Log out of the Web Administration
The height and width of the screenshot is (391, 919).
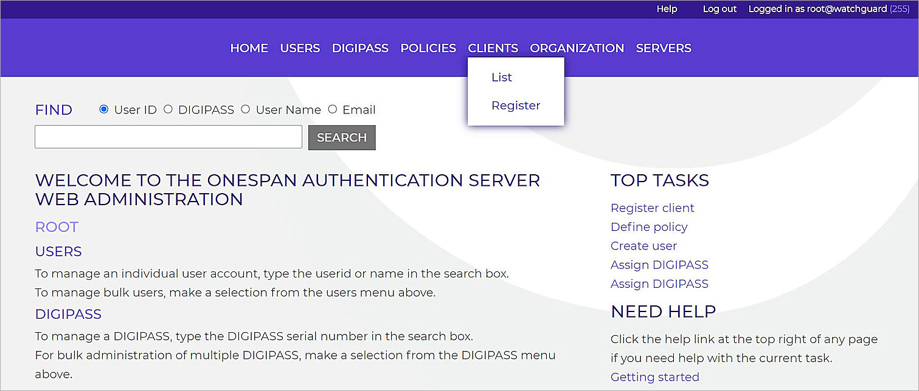coord(718,9)
